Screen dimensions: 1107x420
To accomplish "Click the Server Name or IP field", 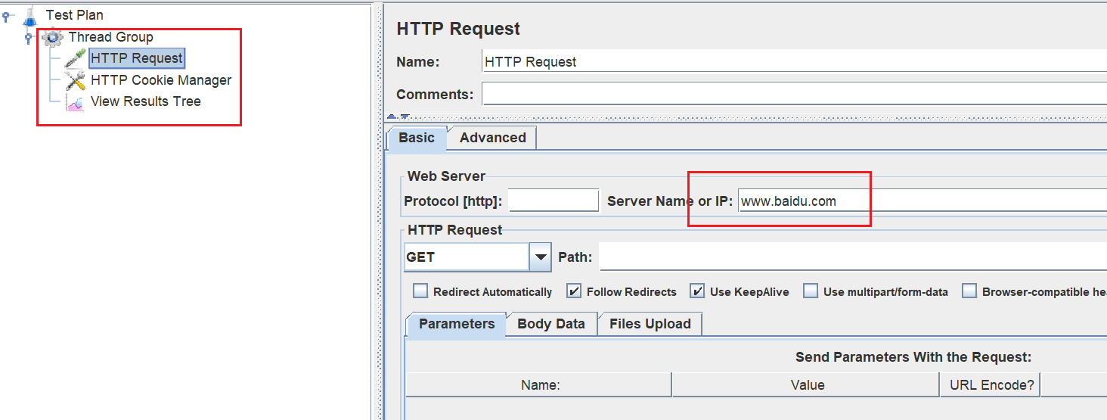I will pyautogui.click(x=922, y=201).
